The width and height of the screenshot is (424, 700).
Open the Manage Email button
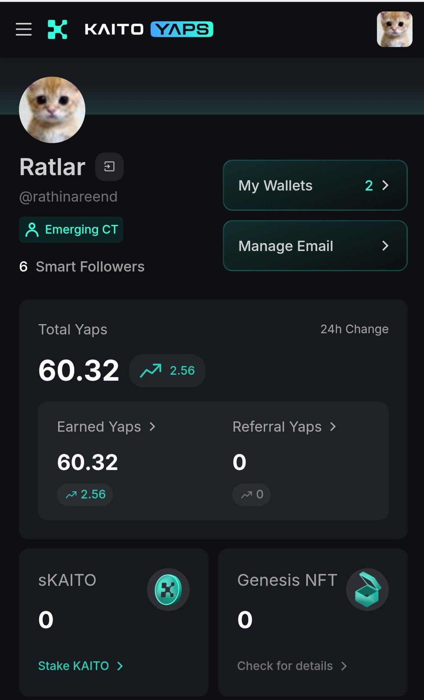click(315, 246)
